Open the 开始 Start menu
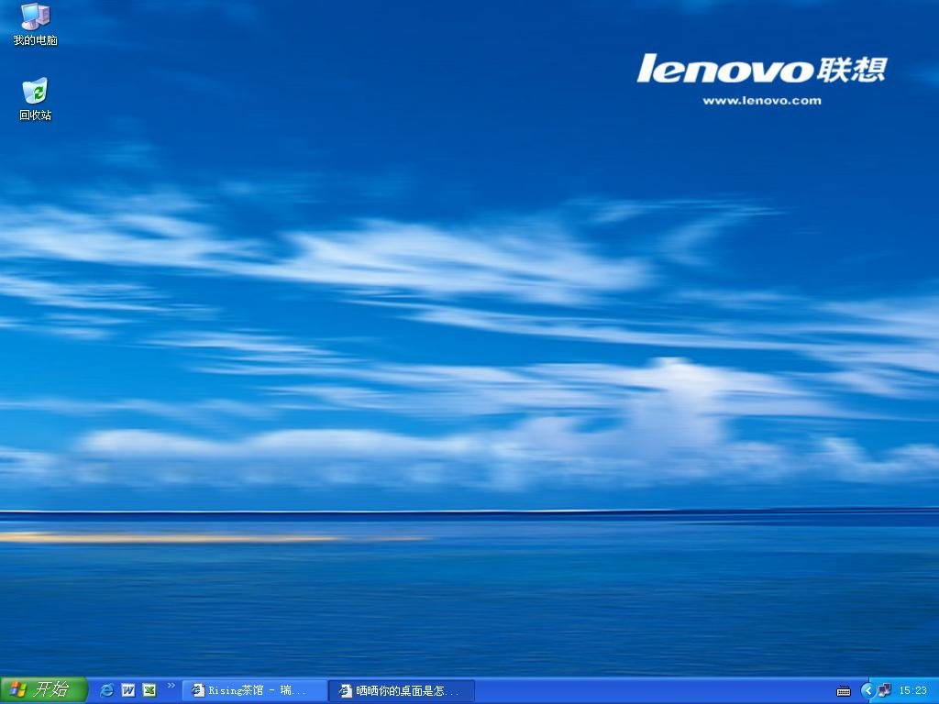Viewport: 939px width, 704px height. click(44, 689)
